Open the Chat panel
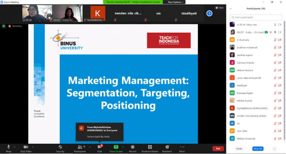The width and height of the screenshot is (286, 154). click(x=99, y=148)
